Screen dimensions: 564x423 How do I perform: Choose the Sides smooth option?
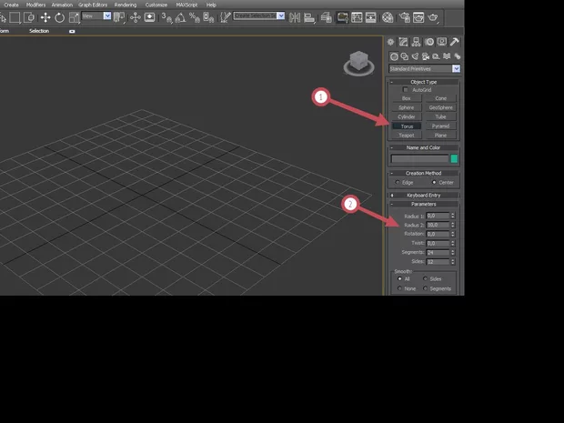point(425,278)
